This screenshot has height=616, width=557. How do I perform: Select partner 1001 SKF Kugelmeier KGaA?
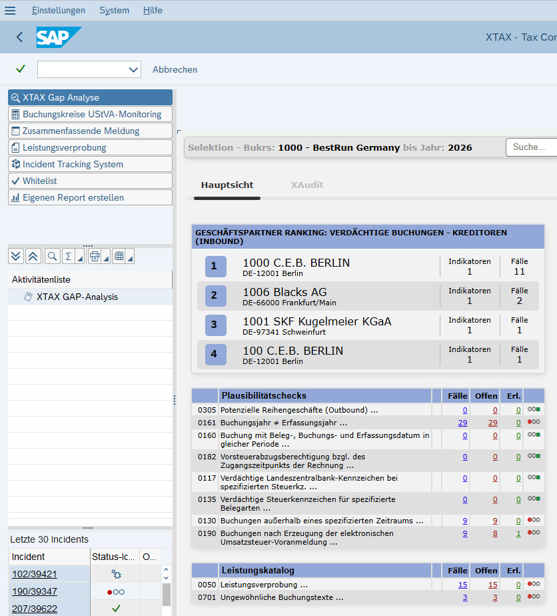tap(368, 325)
